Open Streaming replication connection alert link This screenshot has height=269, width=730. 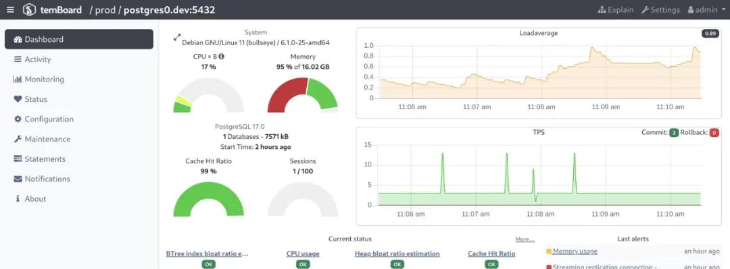tap(605, 267)
